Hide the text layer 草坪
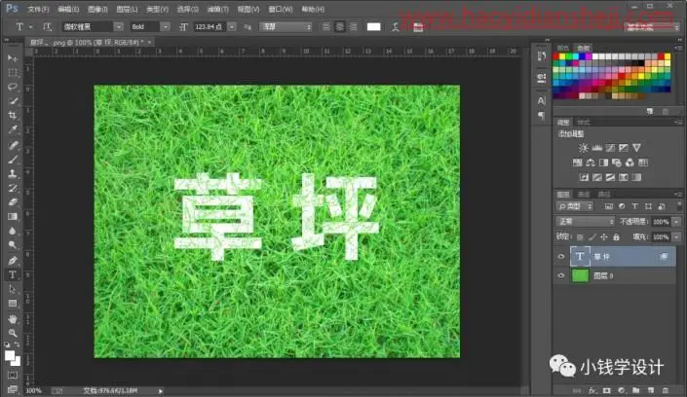The height and width of the screenshot is (397, 687). 561,257
